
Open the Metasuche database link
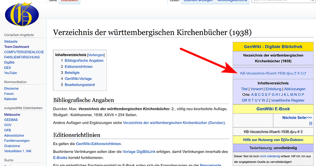(12, 114)
